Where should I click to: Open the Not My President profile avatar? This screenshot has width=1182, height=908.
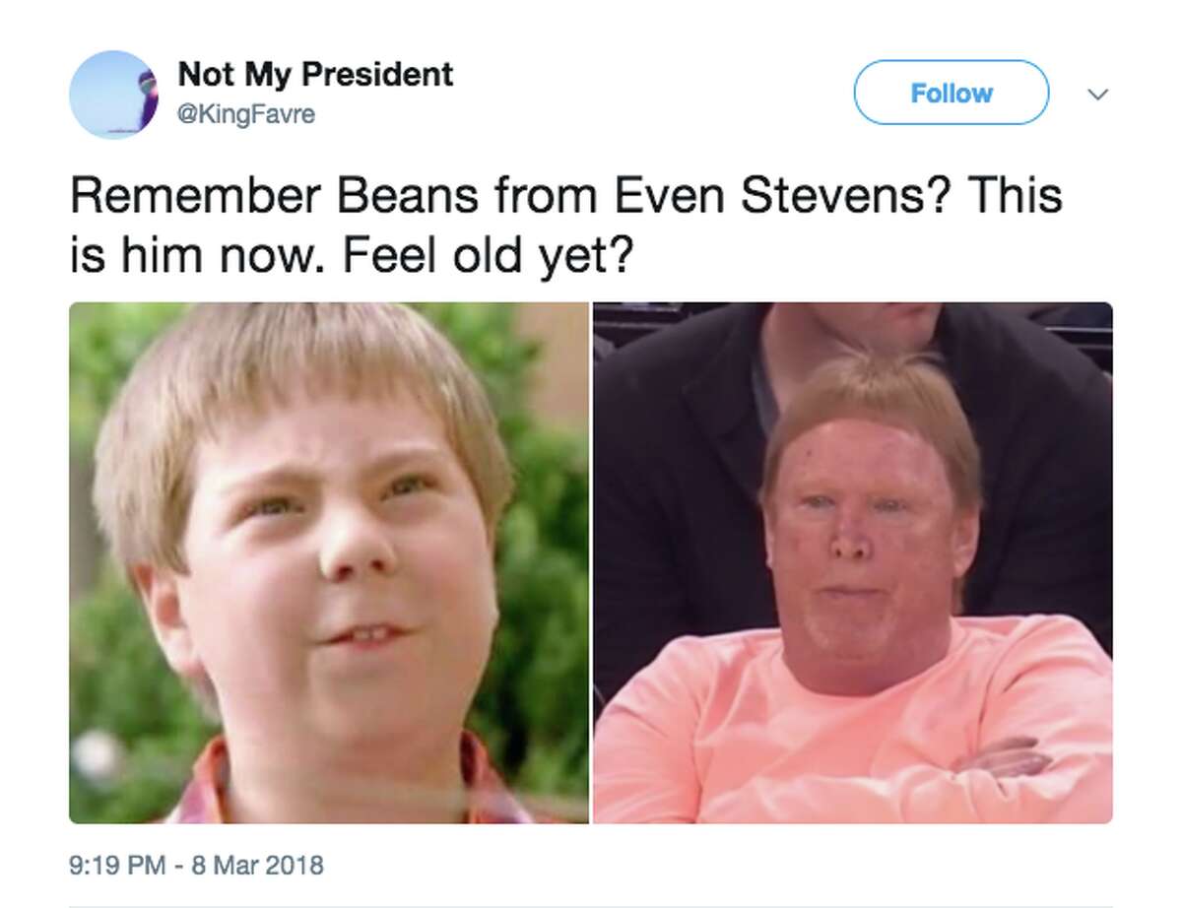(113, 94)
